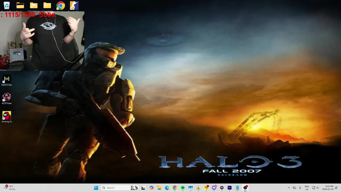Open ACR Poker desktop shortcut

tap(7, 99)
